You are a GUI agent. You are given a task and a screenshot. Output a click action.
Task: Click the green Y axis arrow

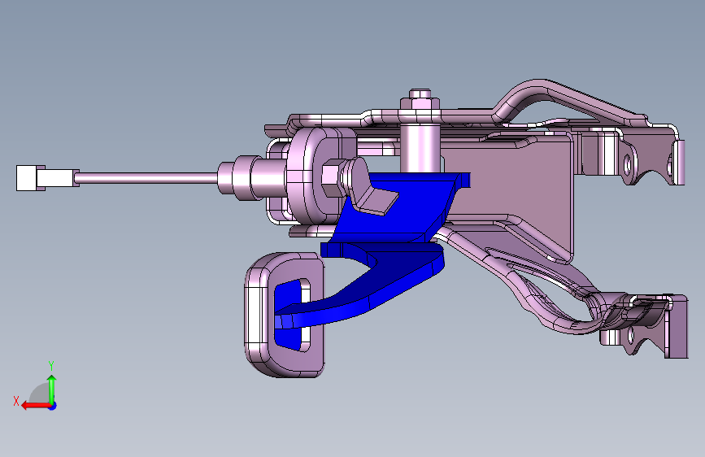[52, 390]
